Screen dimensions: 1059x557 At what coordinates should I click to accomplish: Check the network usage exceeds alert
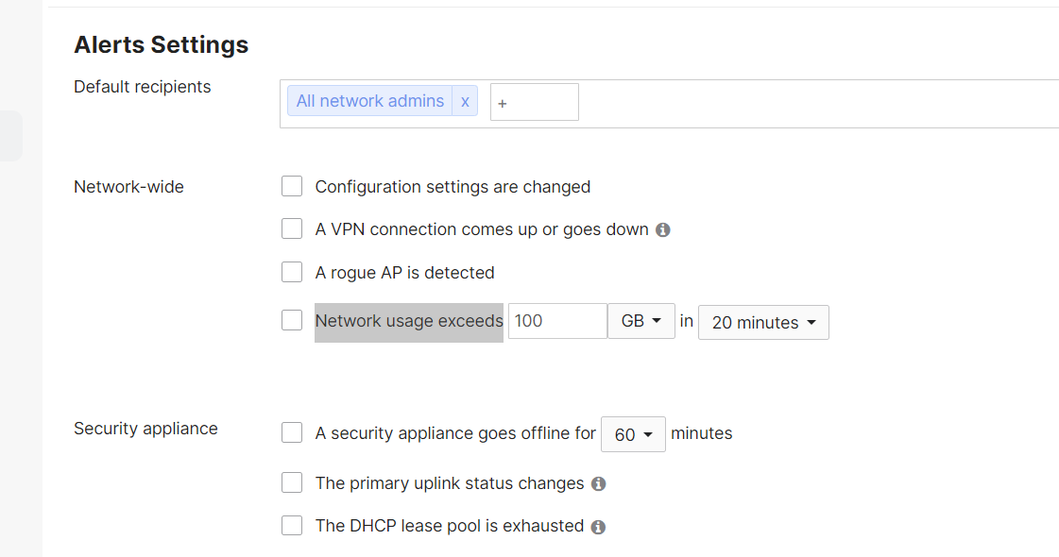292,320
